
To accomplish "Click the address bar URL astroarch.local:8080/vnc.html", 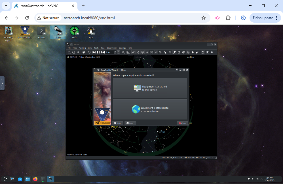I will click(x=89, y=18).
